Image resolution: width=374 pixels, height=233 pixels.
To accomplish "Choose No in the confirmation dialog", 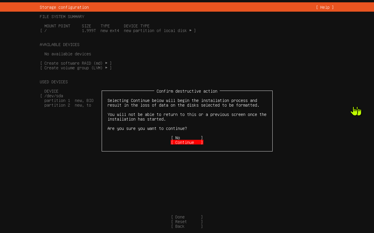I will (x=187, y=138).
